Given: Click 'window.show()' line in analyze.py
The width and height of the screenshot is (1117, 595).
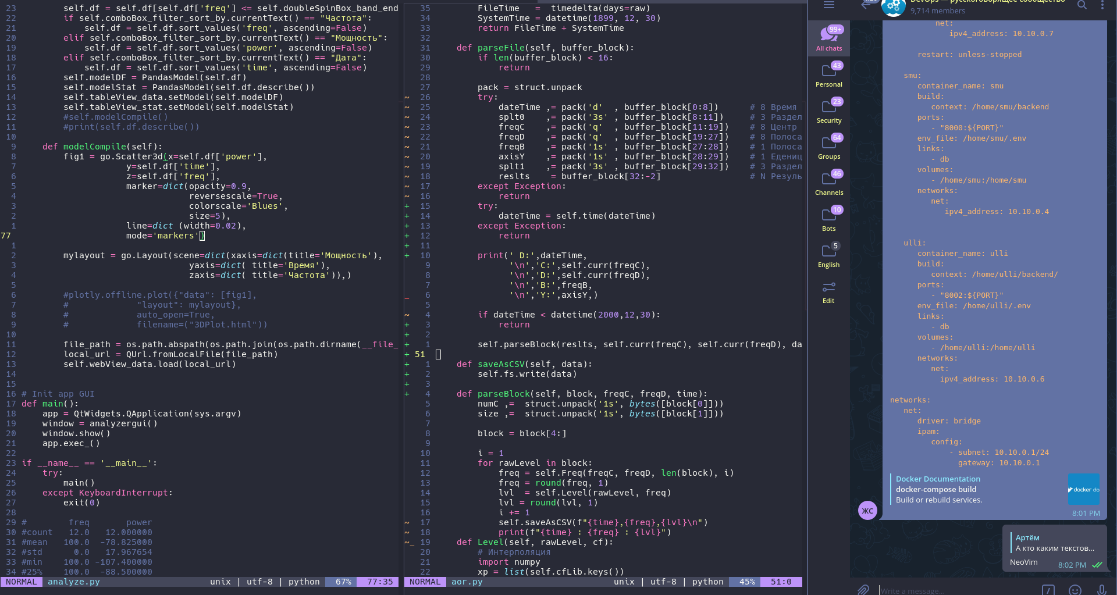Looking at the screenshot, I should point(76,433).
